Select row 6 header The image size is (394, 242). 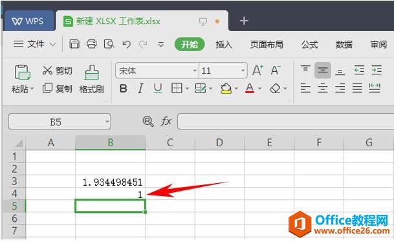pyautogui.click(x=14, y=218)
